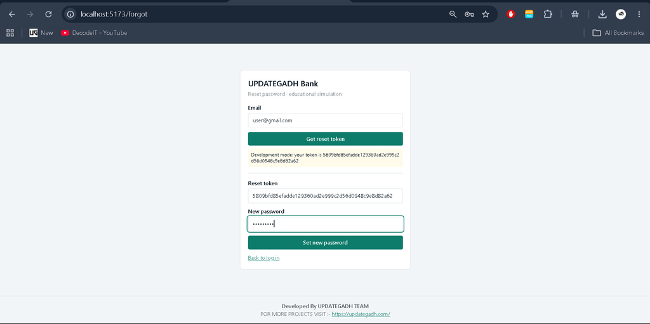Open the red hand ad-blocker extension
The image size is (650, 324).
click(511, 14)
